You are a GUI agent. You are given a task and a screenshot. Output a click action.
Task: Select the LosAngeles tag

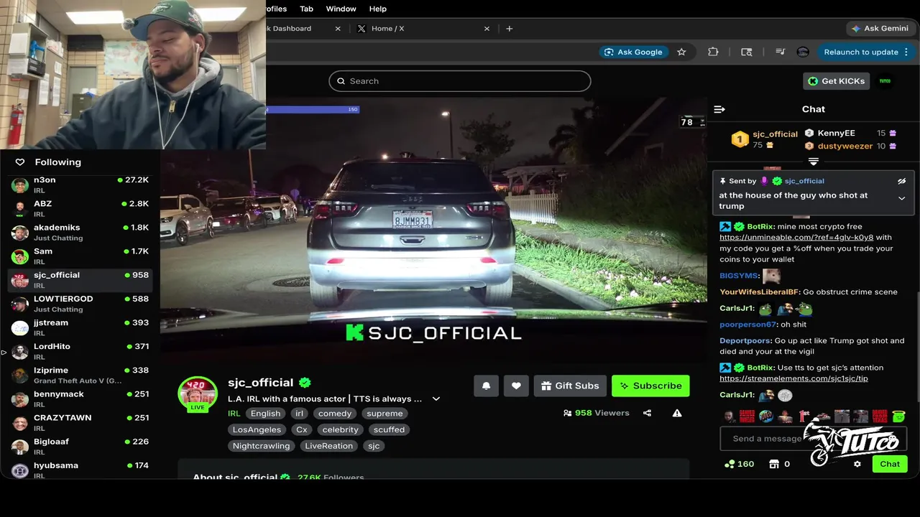[x=257, y=429]
